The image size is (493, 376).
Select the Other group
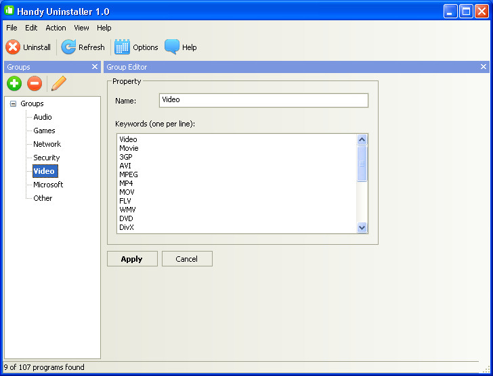point(43,198)
